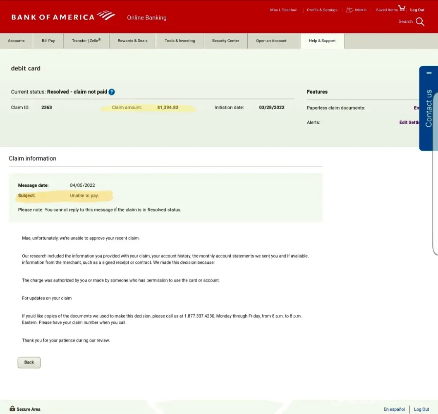Select the Rewards & Deals tab
438x414 pixels.
(x=133, y=41)
